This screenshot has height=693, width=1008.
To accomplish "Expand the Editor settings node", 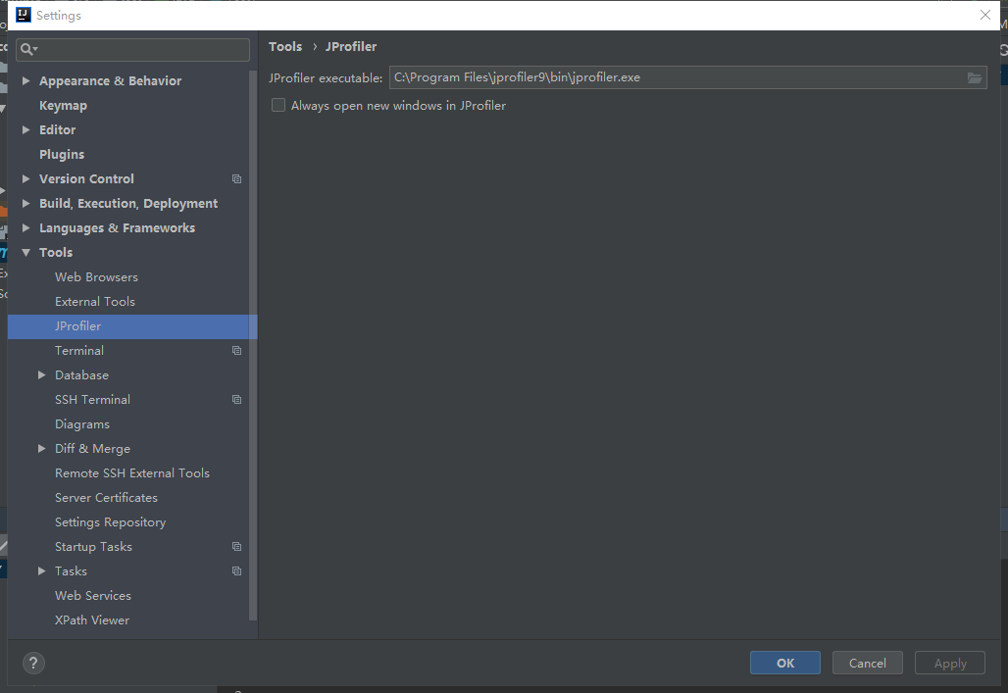I will pyautogui.click(x=25, y=129).
